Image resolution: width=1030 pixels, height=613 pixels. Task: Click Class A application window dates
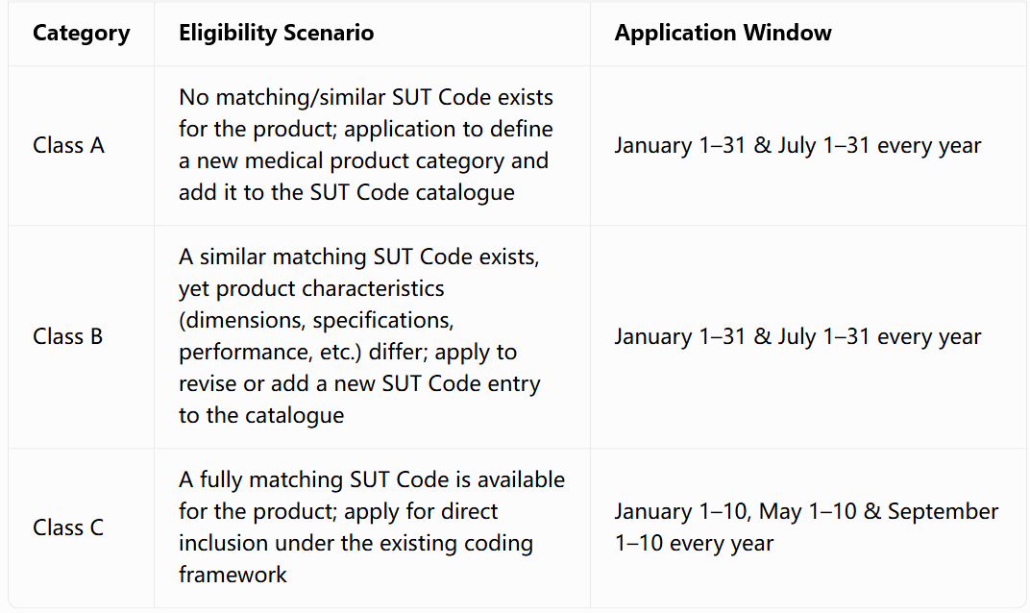[x=797, y=145]
